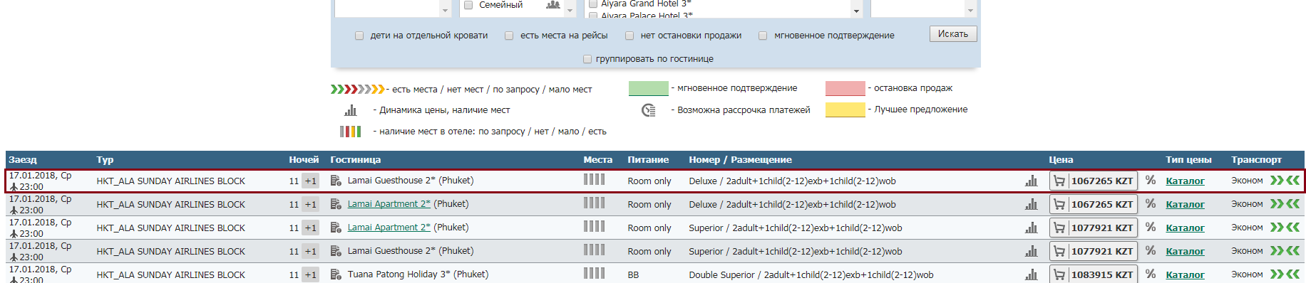Open hotel info icon for Tuana Patong Holiday
This screenshot has height=283, width=1306.
(x=336, y=274)
